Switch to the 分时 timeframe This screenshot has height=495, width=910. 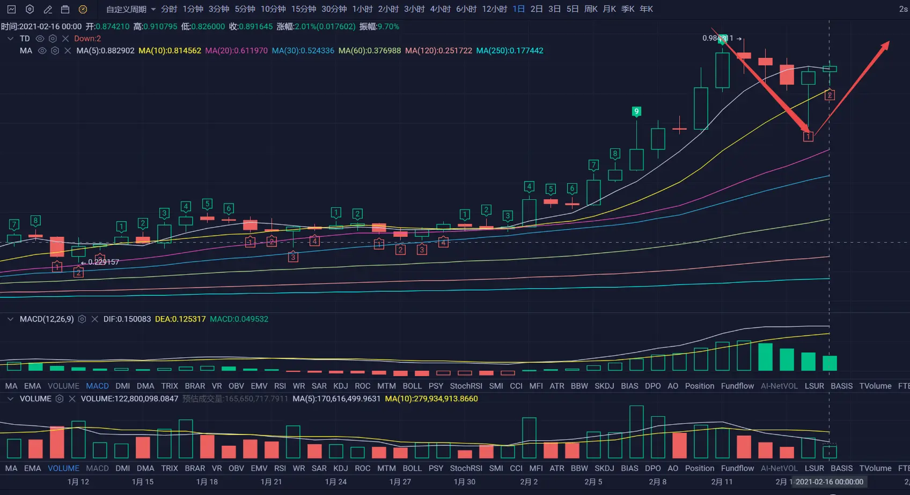click(x=169, y=9)
